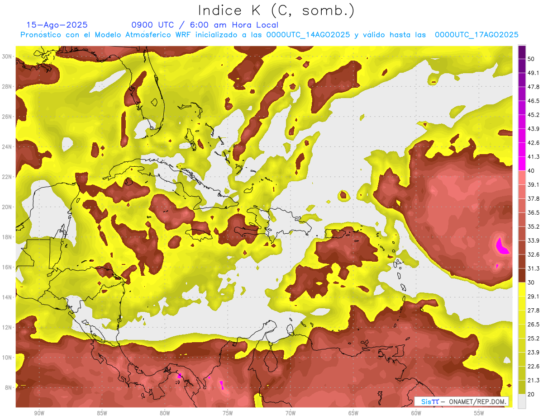Image resolution: width=543 pixels, height=419 pixels.
Task: Click the "27.8" colorbar value
Action: coord(533,310)
